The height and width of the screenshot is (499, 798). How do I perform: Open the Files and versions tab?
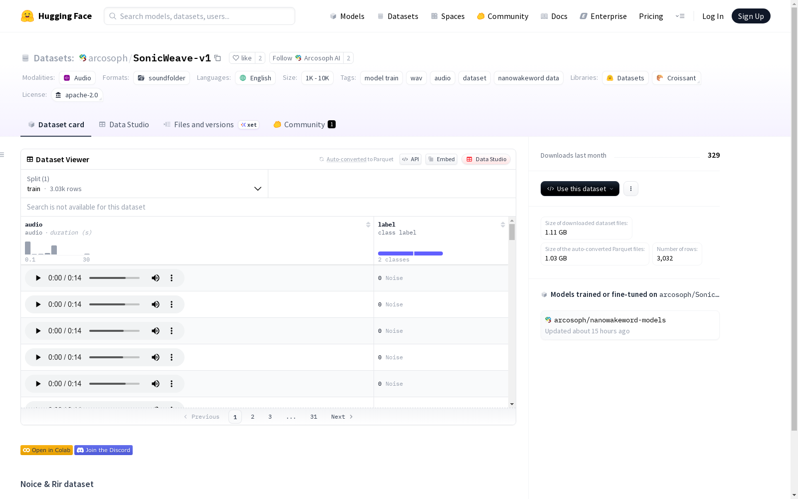[211, 125]
